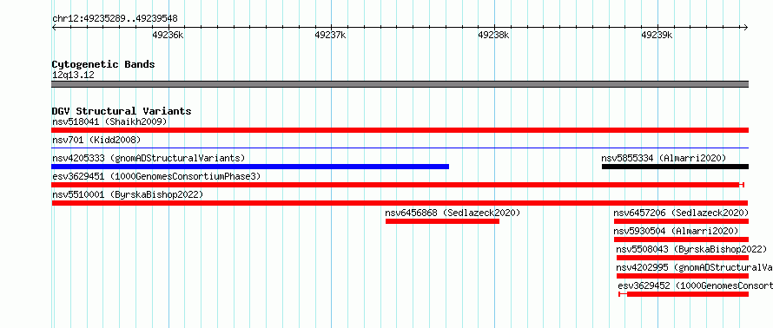This screenshot has height=328, width=773.
Task: Select the red nsv6457206 variant bar
Action: (x=681, y=221)
